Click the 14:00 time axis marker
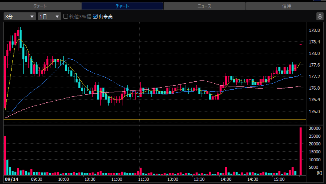The image size is (326, 184). click(x=226, y=179)
